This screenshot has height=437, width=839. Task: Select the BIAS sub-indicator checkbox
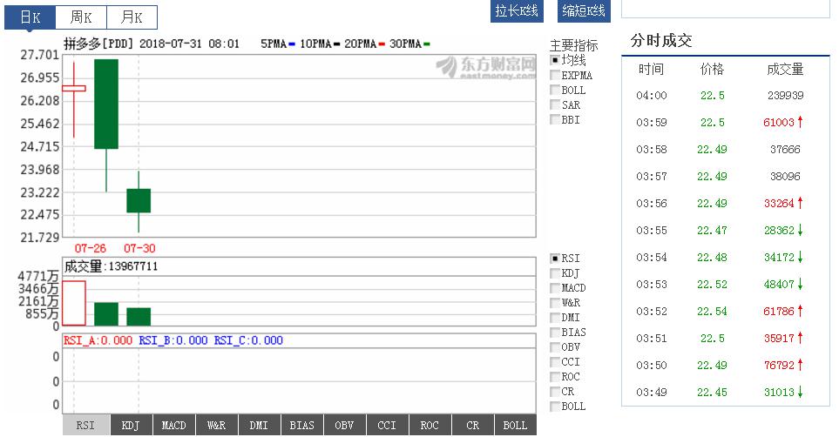click(555, 333)
